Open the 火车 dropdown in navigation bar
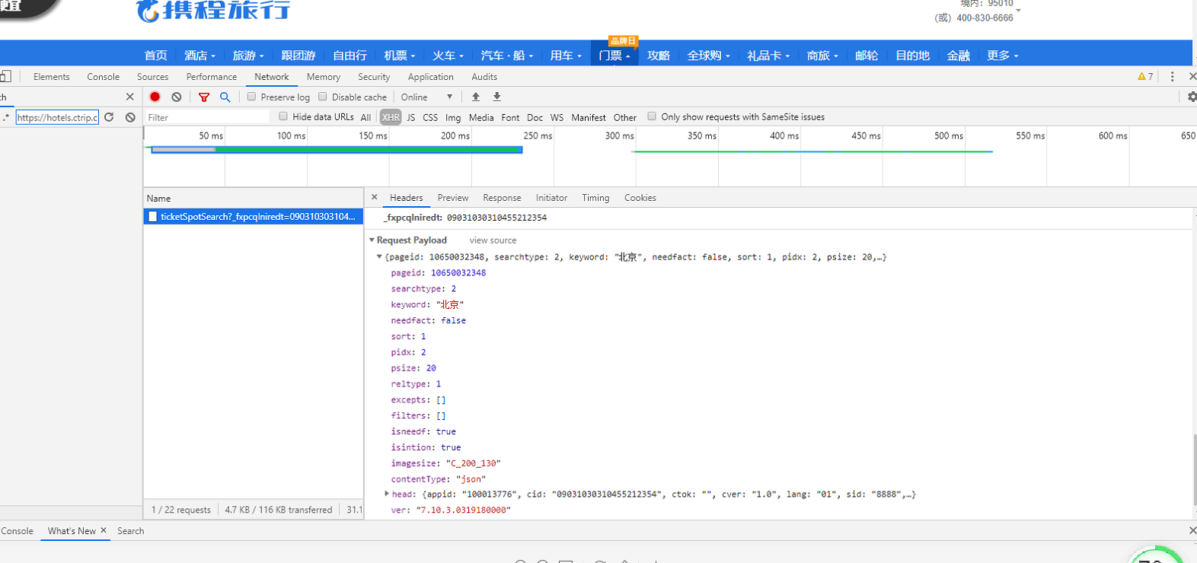The width and height of the screenshot is (1197, 563). pyautogui.click(x=448, y=55)
